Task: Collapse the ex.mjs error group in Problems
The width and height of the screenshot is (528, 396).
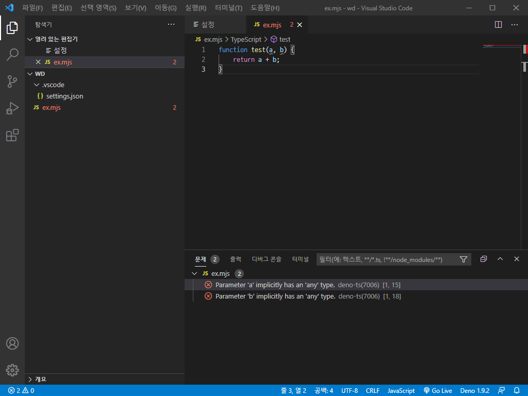Action: (194, 273)
